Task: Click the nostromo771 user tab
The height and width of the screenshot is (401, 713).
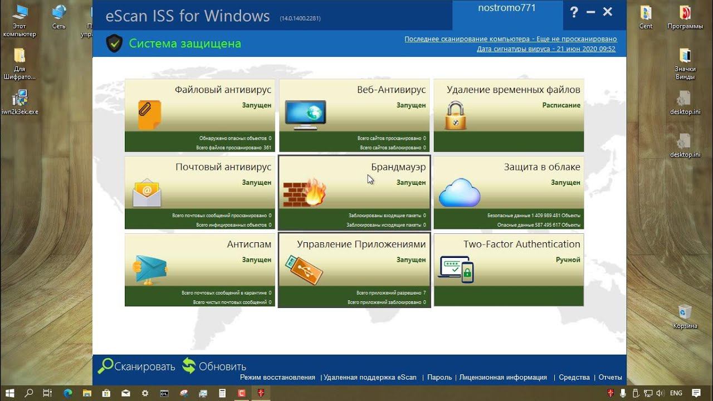Action: point(507,15)
